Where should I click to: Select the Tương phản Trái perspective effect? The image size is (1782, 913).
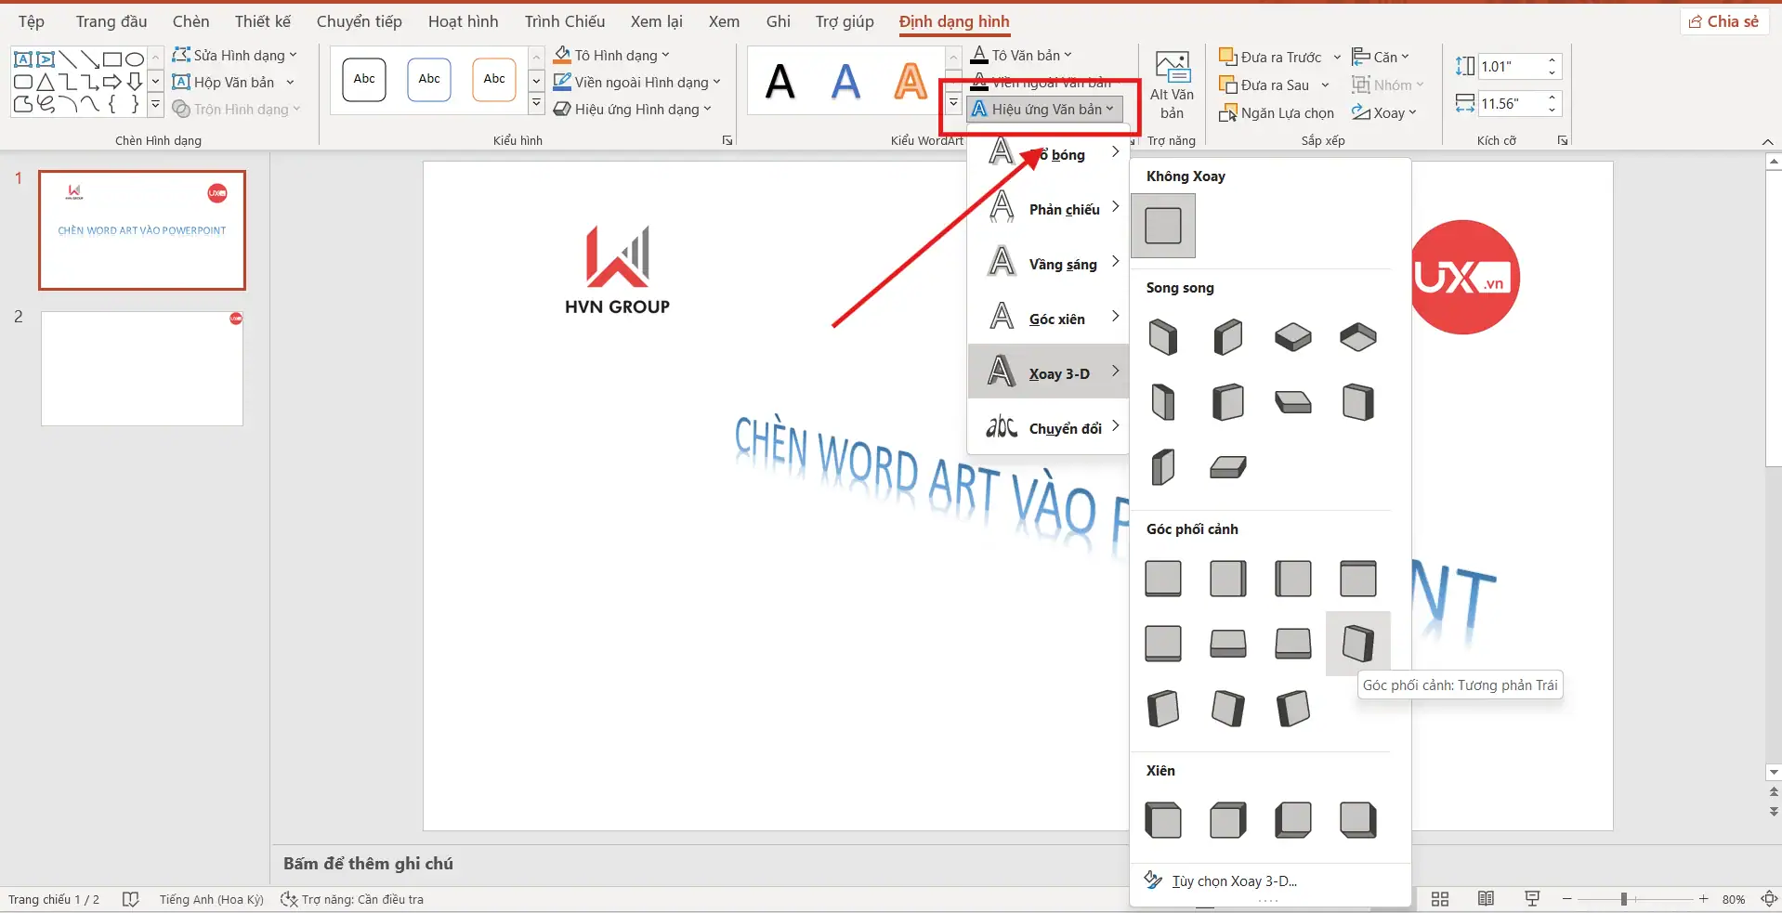click(1356, 643)
